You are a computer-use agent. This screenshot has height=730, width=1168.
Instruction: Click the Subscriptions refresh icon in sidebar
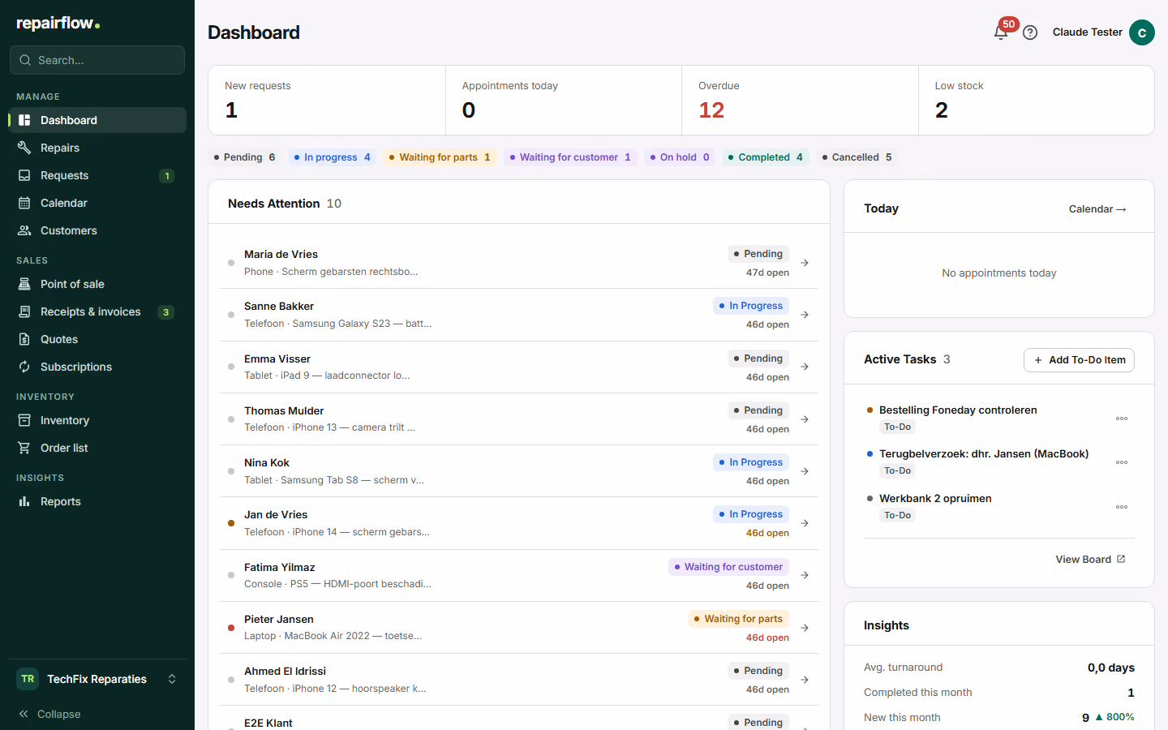[24, 367]
